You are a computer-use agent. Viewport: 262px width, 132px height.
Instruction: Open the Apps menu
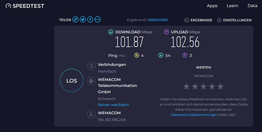click(x=212, y=6)
